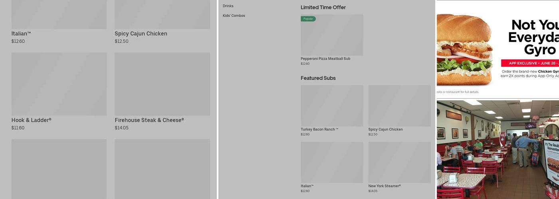
Task: Open the Pepperoni Pizza Meatball Sub item
Action: point(325,59)
